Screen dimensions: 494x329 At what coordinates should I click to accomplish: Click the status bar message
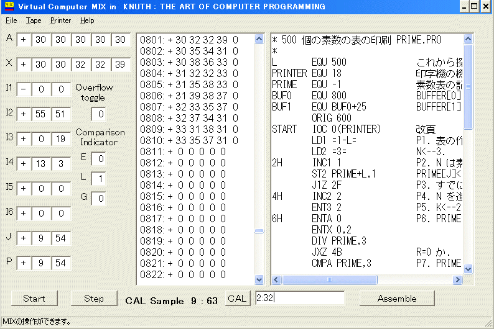(x=37, y=322)
